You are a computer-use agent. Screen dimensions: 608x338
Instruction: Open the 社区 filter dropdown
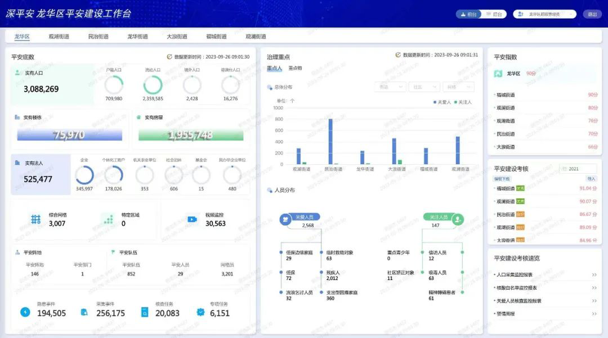tap(424, 87)
